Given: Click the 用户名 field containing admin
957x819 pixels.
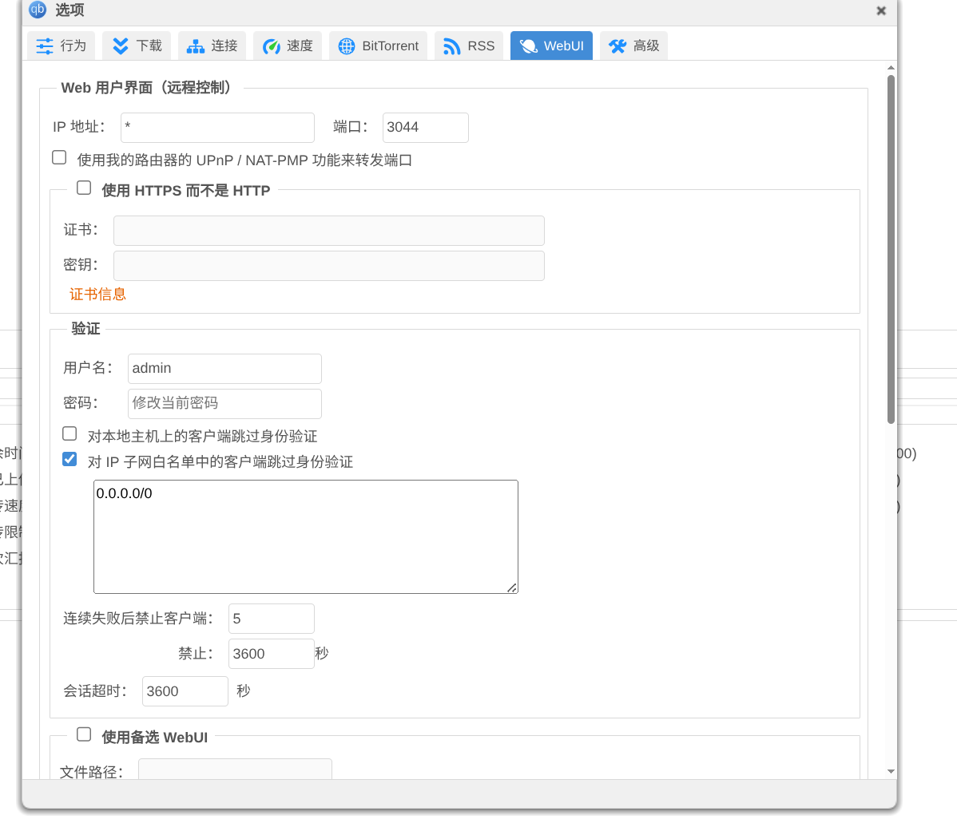Looking at the screenshot, I should [224, 369].
